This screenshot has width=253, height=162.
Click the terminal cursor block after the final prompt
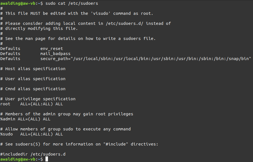click(x=47, y=159)
